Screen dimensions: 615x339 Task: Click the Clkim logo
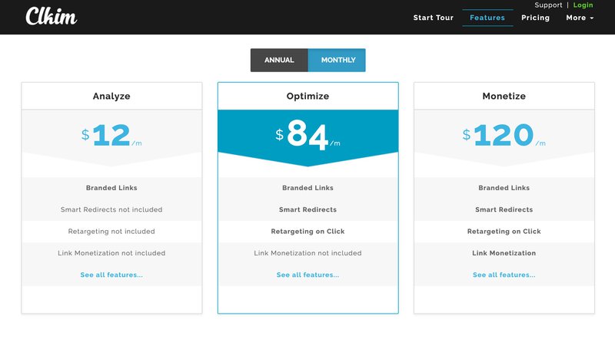point(52,16)
